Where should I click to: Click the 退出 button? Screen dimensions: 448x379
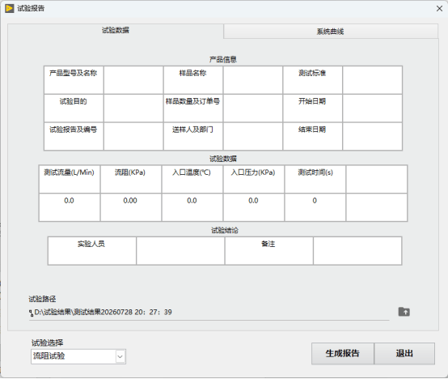click(404, 354)
